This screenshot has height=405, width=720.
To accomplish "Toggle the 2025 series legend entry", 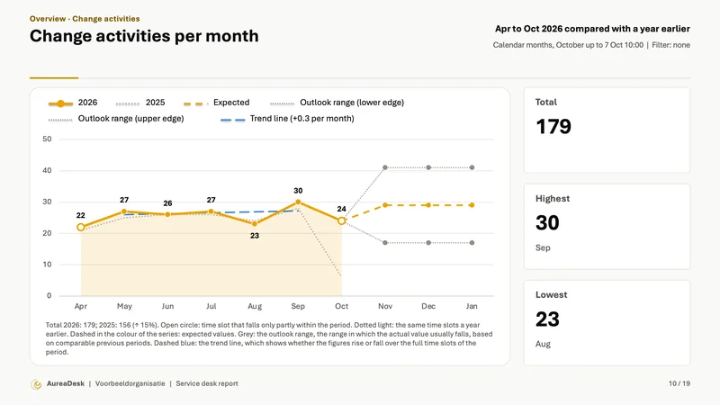I will (140, 103).
